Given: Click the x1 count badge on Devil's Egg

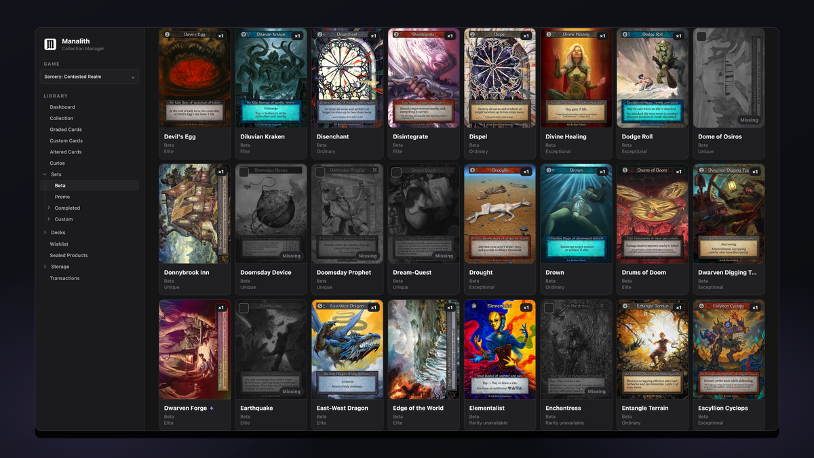Looking at the screenshot, I should point(221,36).
